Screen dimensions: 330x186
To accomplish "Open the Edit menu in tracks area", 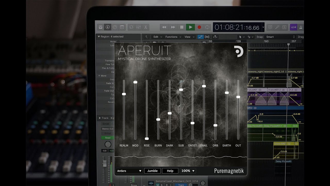I will (157, 37).
